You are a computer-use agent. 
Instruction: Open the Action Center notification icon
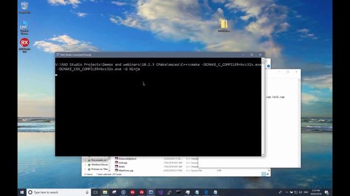[x=327, y=192]
